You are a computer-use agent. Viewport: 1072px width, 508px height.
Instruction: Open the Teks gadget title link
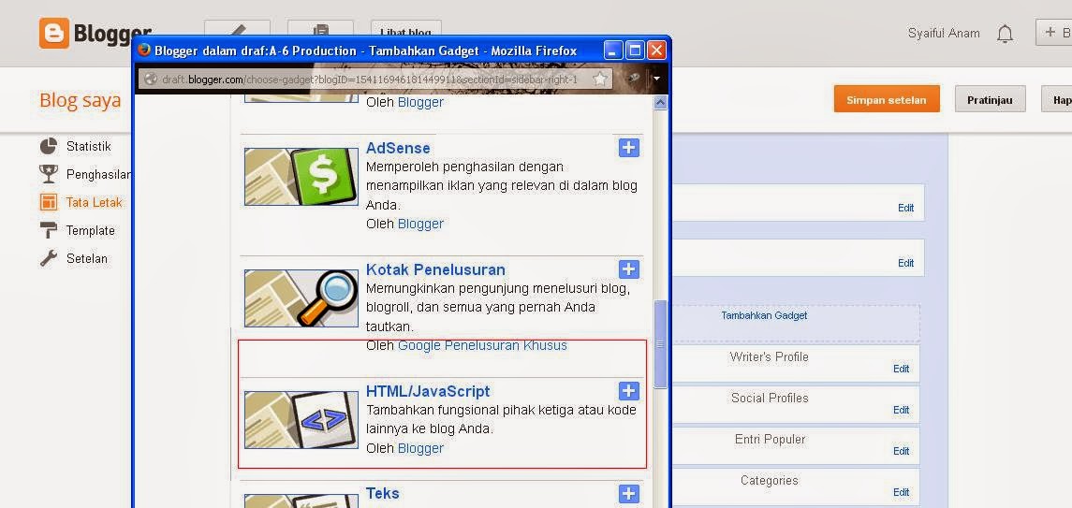tap(382, 493)
